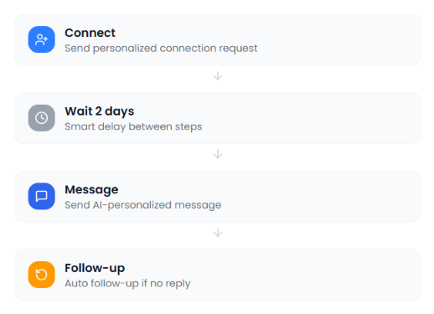This screenshot has width=434, height=314.
Task: Click the blue add-person Connect icon
Action: pos(41,39)
